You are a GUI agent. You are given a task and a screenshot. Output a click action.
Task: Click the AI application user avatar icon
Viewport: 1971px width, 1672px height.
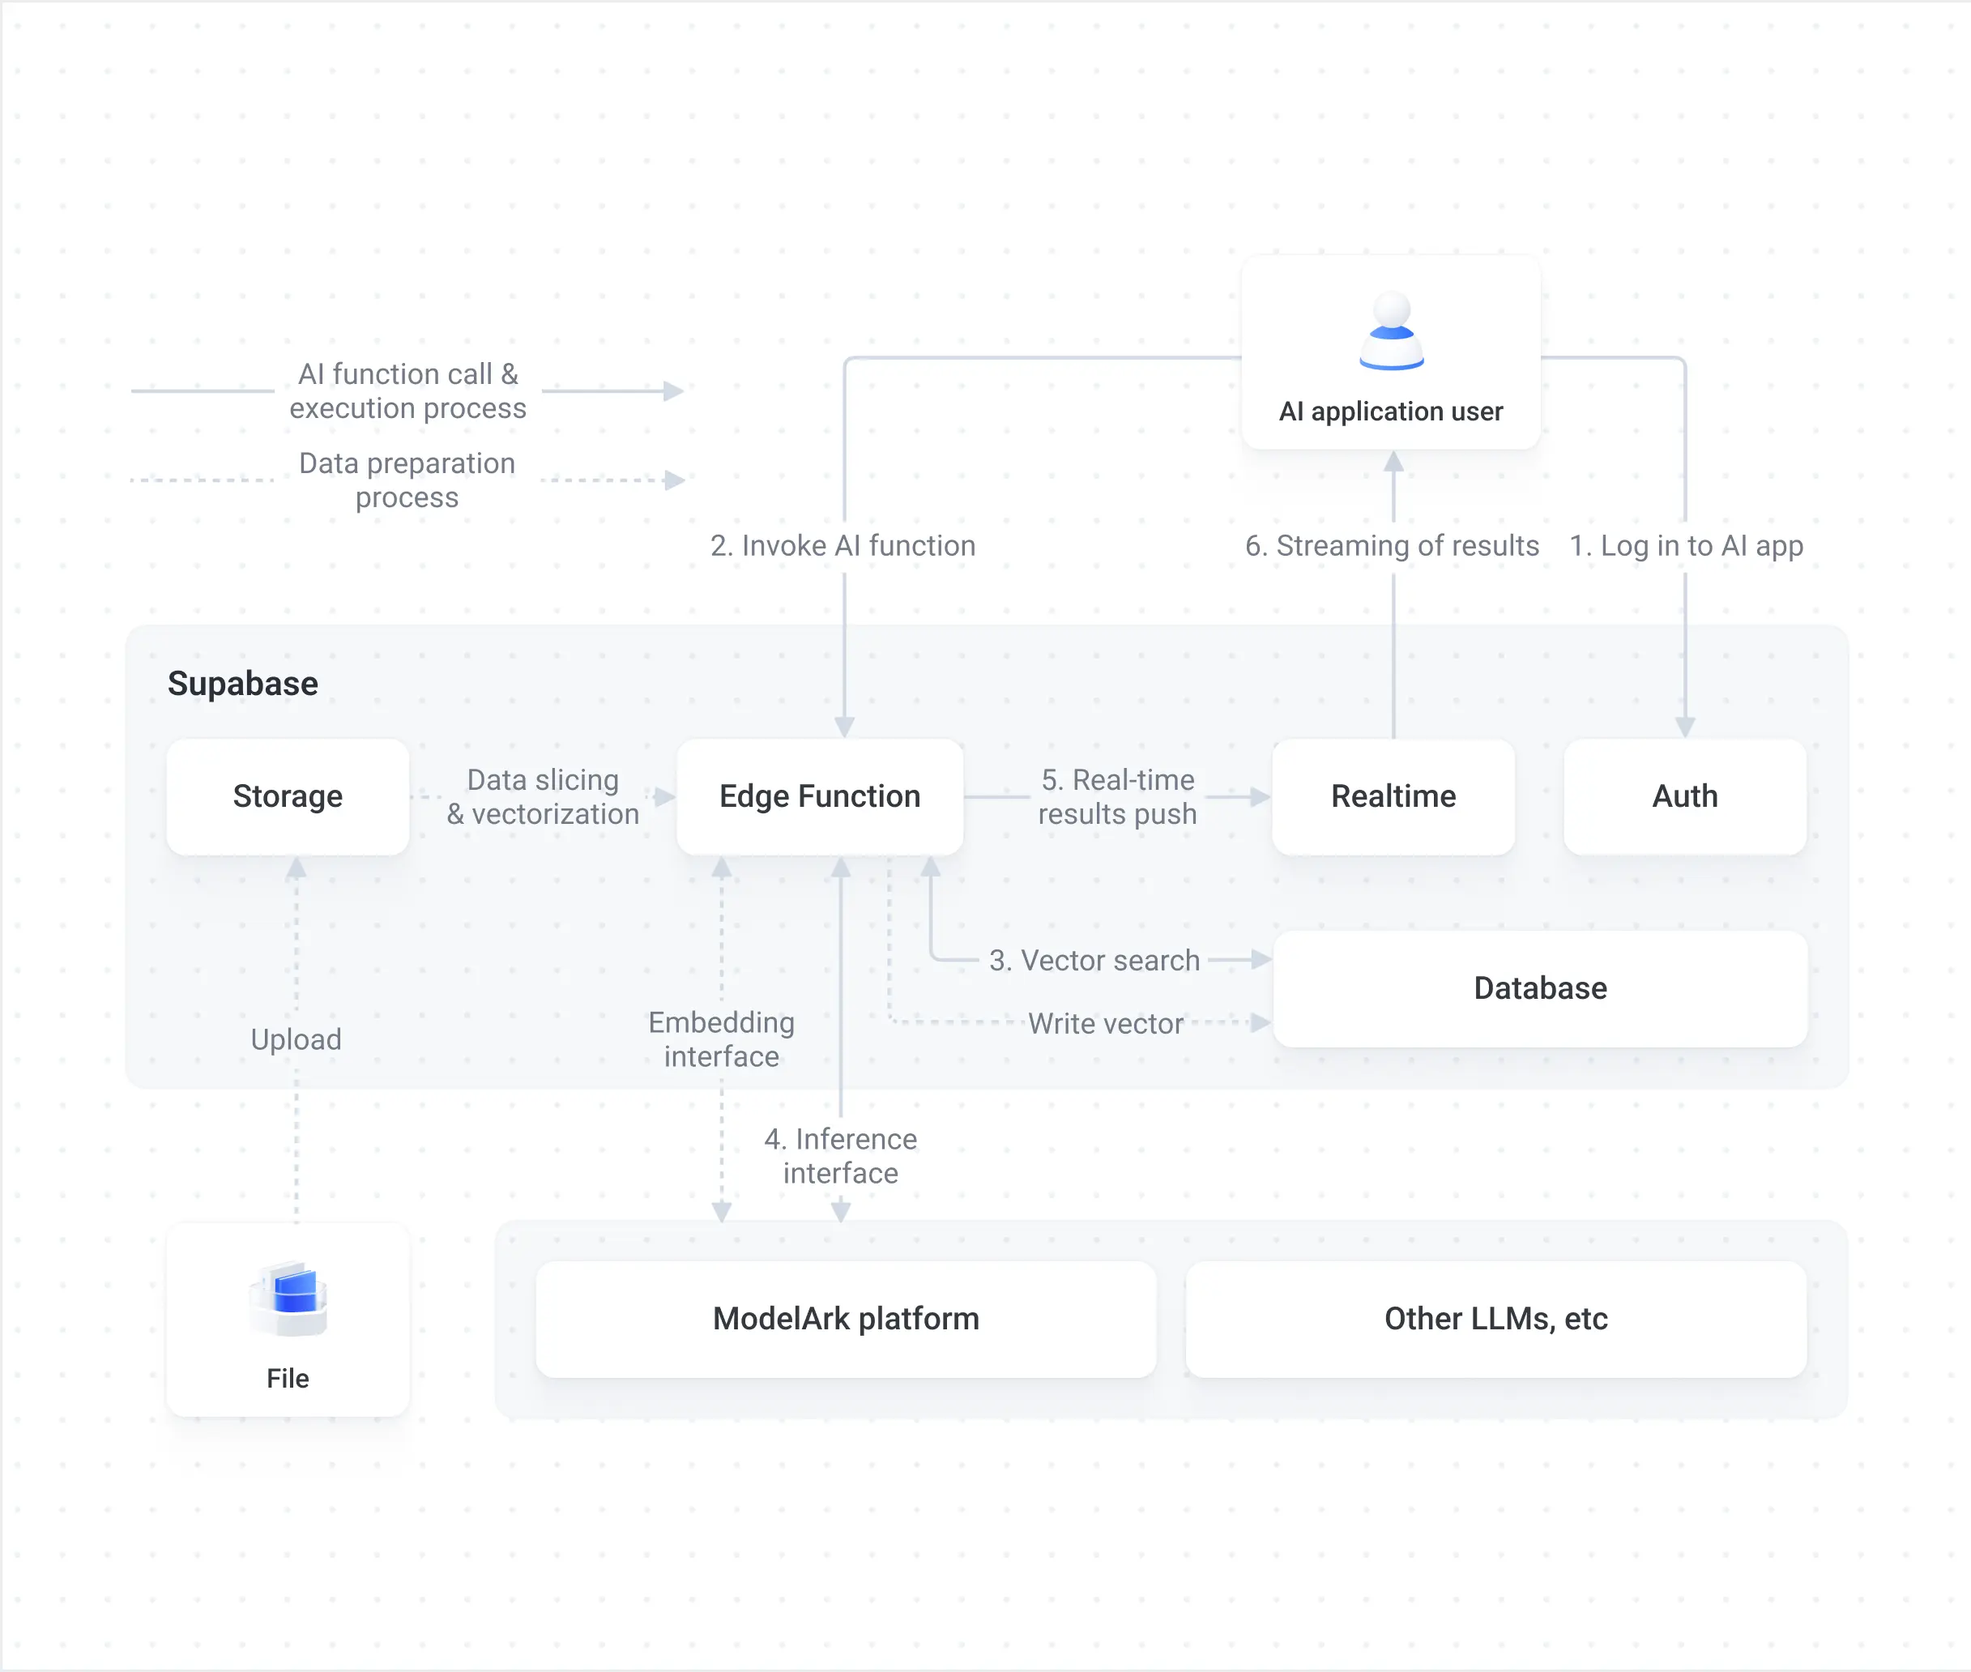1391,331
